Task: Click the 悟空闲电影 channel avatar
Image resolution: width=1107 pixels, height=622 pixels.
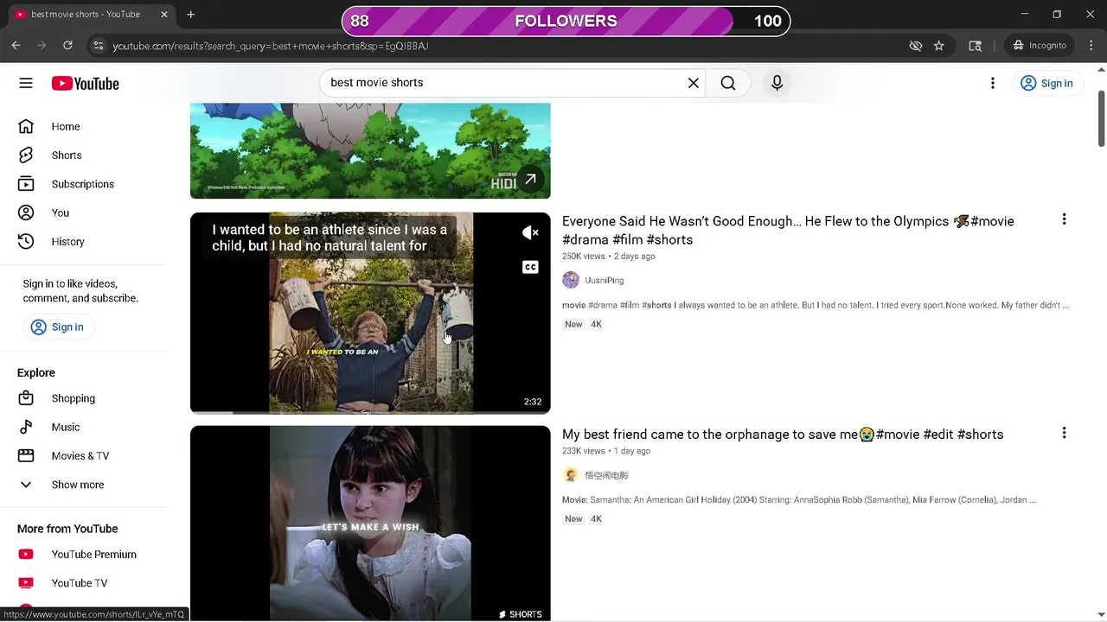Action: pos(571,475)
